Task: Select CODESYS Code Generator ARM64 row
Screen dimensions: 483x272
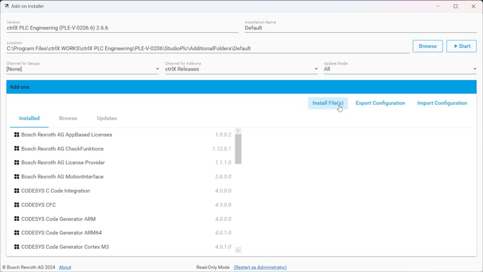Action: [123, 232]
